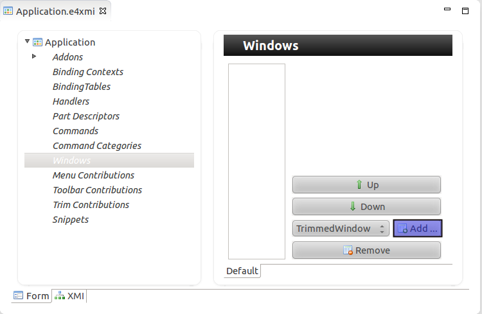Select Handlers in the model tree
The width and height of the screenshot is (482, 314).
click(71, 101)
